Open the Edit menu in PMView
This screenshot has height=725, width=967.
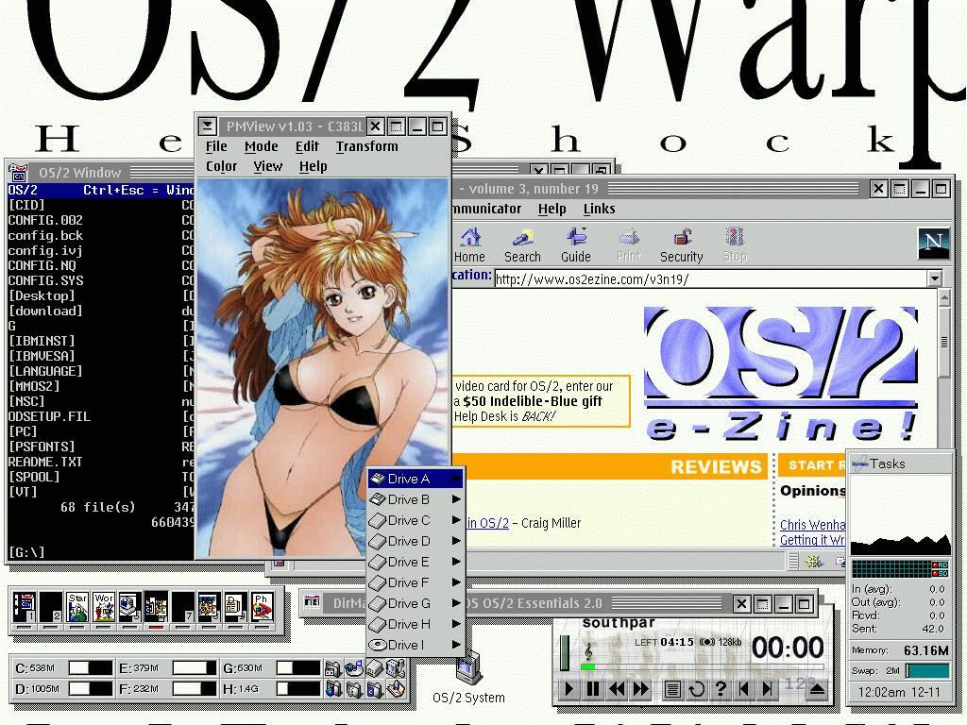307,146
